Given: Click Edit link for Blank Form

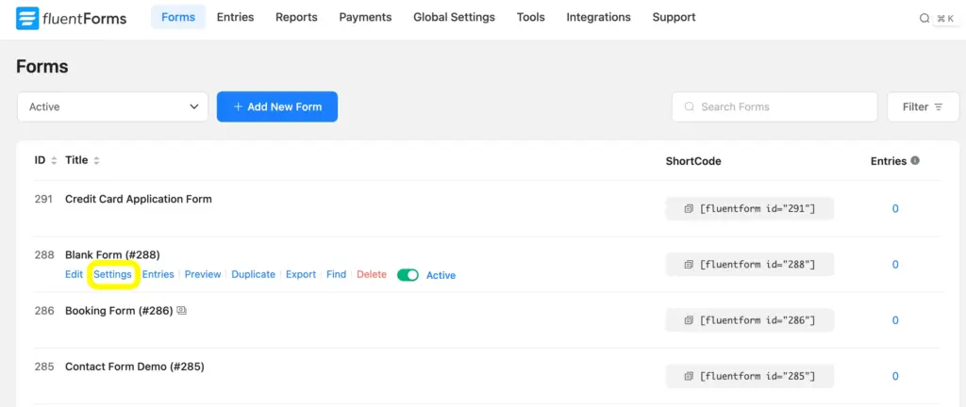Looking at the screenshot, I should 74,274.
